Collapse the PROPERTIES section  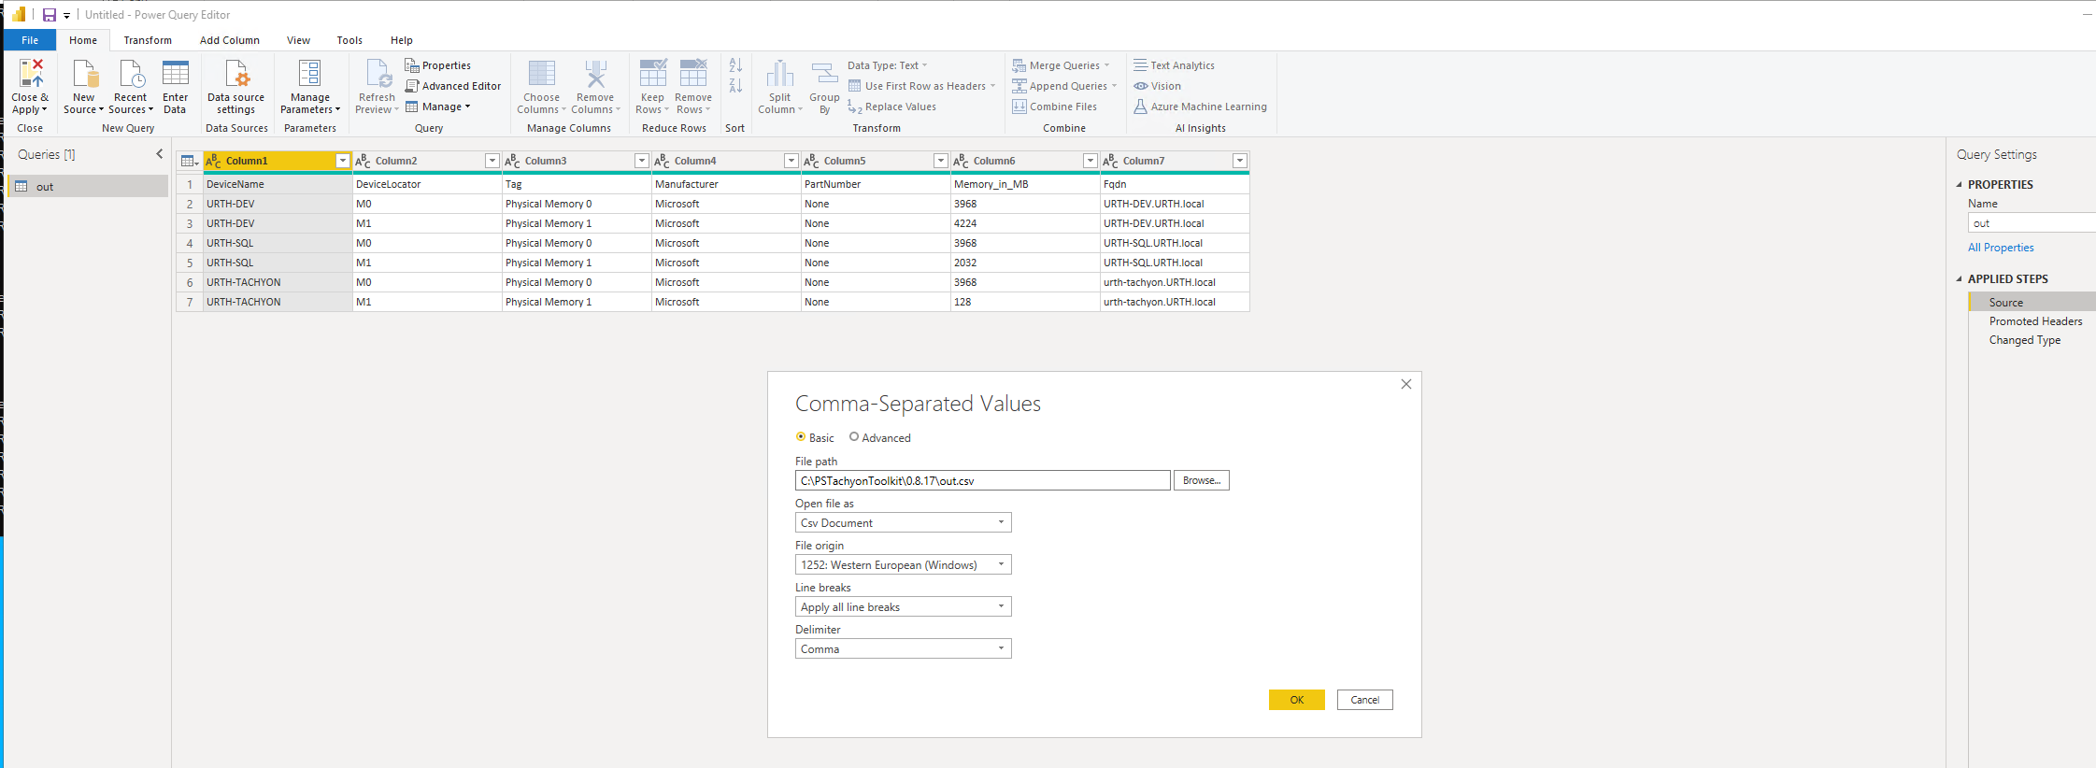[1960, 185]
